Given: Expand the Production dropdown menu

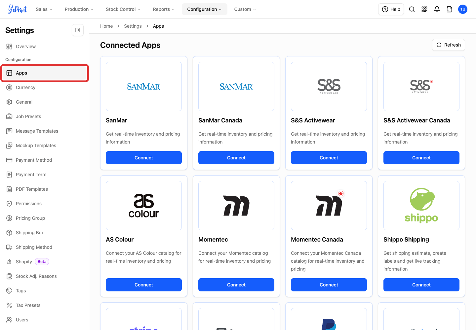Looking at the screenshot, I should 79,9.
